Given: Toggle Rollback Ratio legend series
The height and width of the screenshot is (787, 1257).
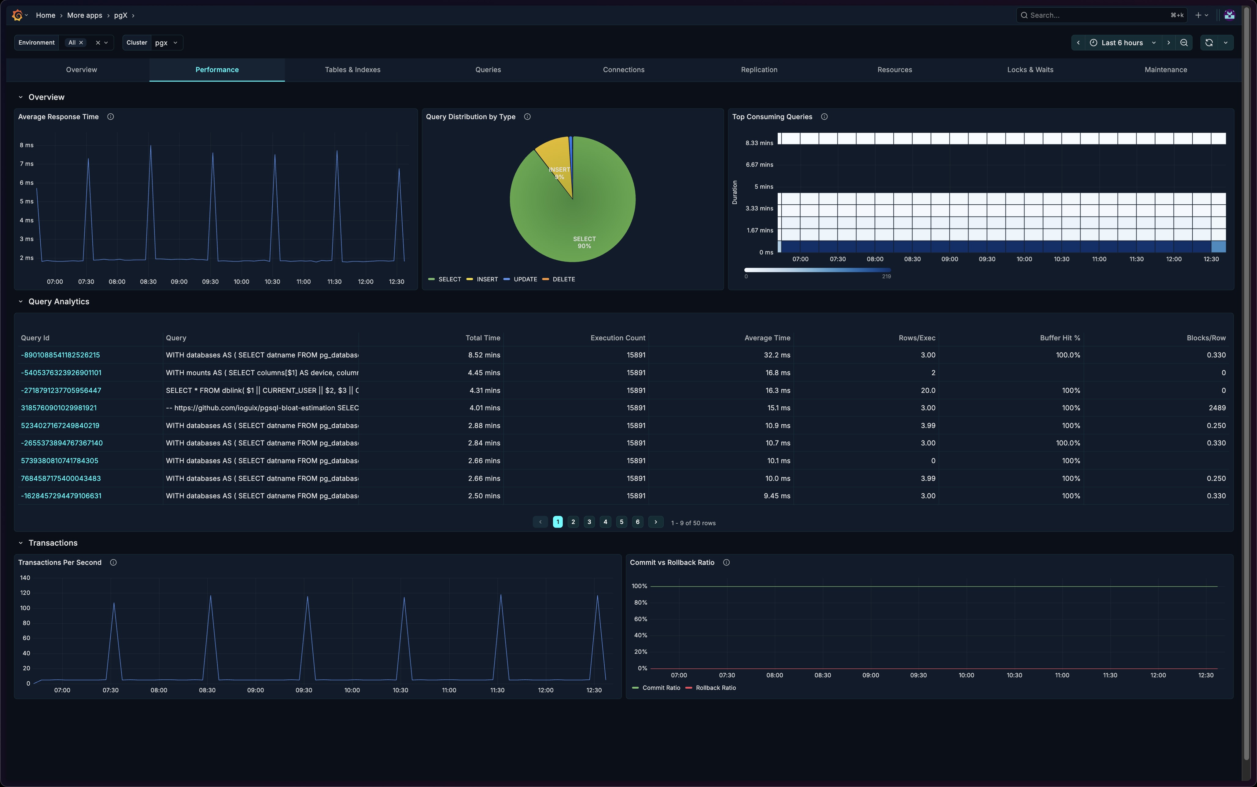Looking at the screenshot, I should (x=715, y=688).
